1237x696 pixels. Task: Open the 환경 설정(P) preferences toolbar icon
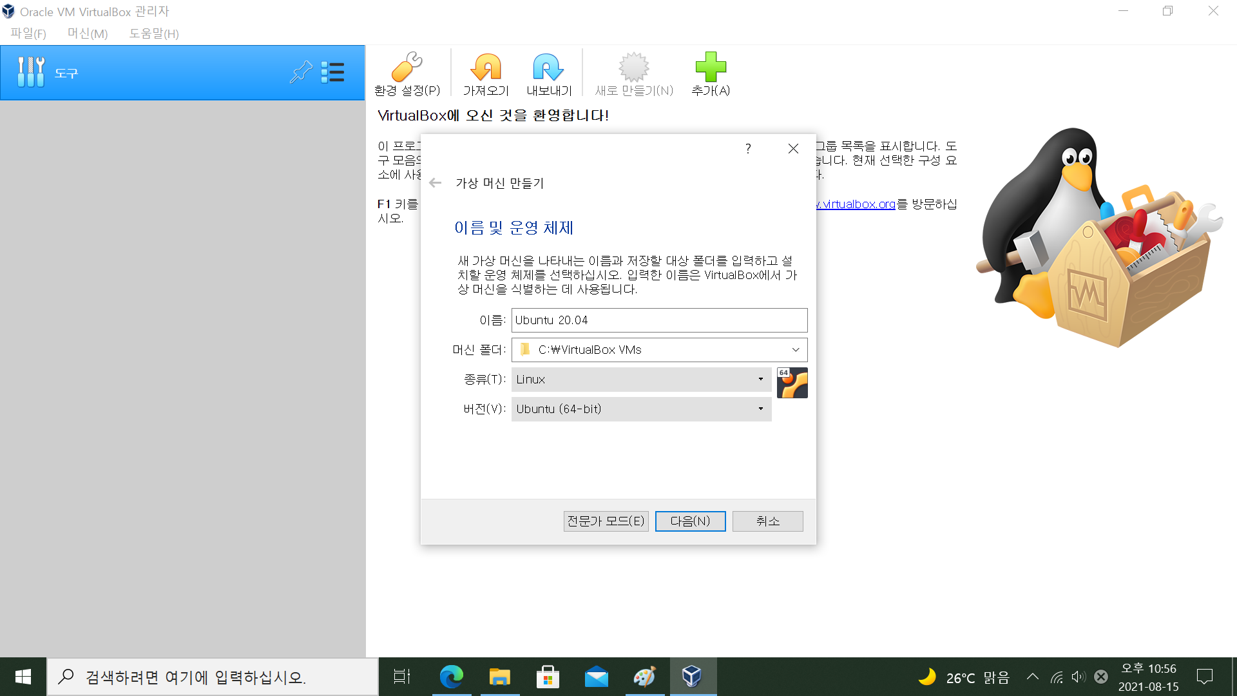pyautogui.click(x=407, y=73)
